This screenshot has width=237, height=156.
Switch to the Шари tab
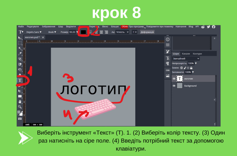(176, 54)
